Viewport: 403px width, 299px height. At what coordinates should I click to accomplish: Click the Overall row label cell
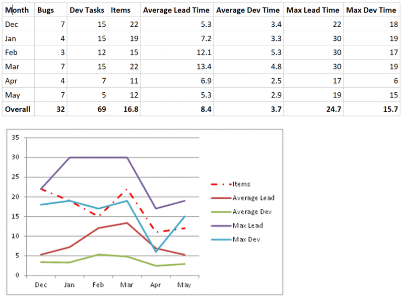pos(18,109)
